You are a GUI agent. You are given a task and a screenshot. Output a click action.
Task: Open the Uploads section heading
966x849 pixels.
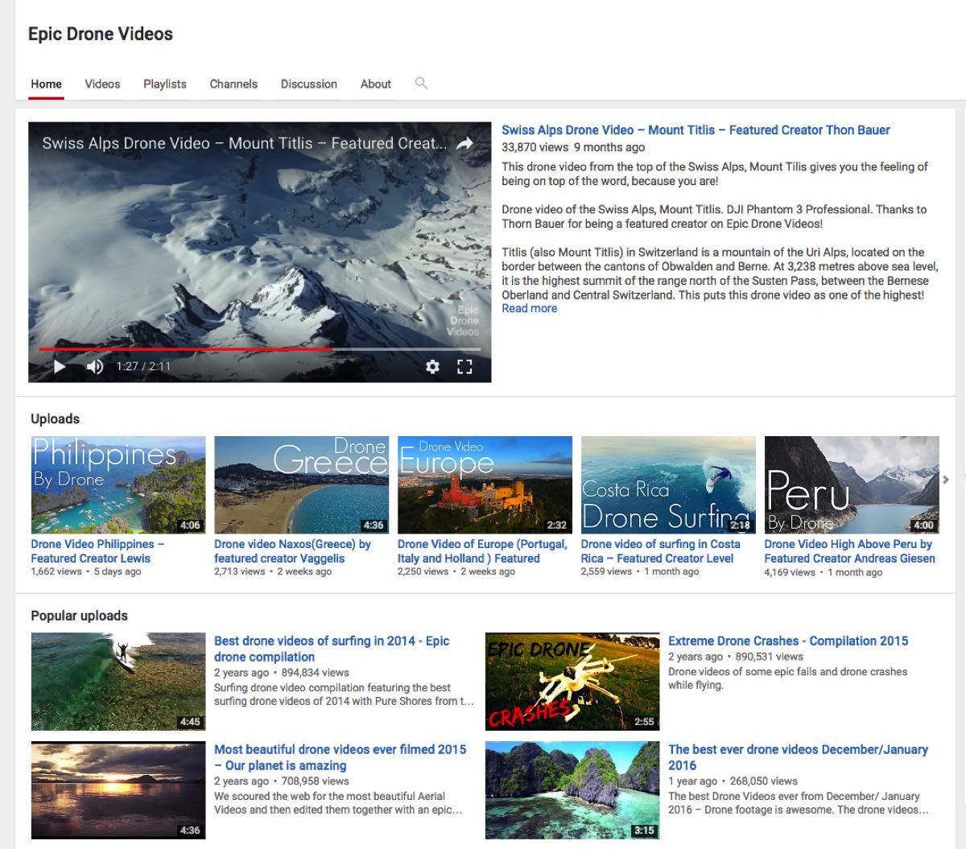click(x=55, y=418)
